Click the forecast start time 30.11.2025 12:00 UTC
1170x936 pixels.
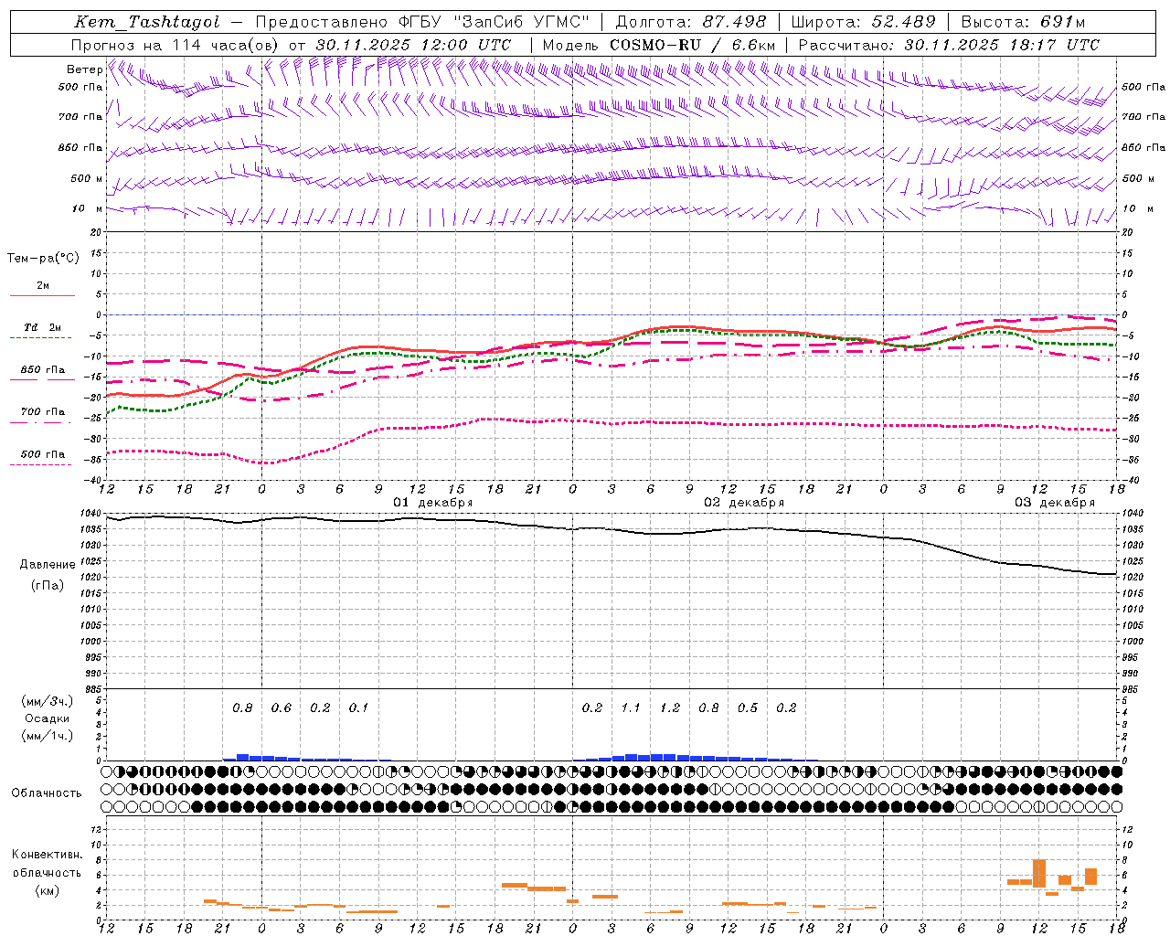pyautogui.click(x=413, y=45)
